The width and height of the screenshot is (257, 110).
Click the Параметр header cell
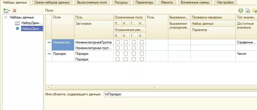pyautogui.click(x=213, y=33)
